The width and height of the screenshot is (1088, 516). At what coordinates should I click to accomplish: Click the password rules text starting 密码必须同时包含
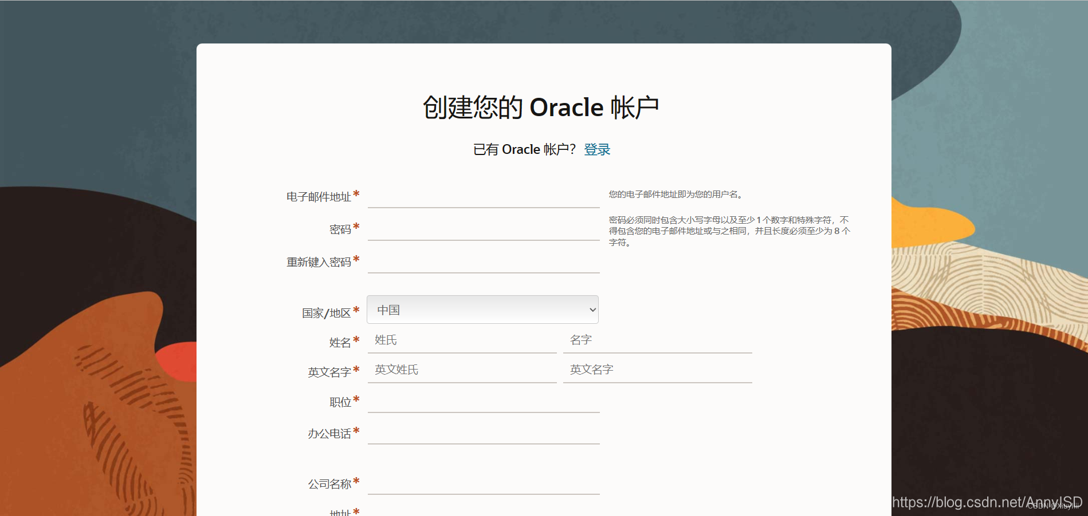pos(729,231)
